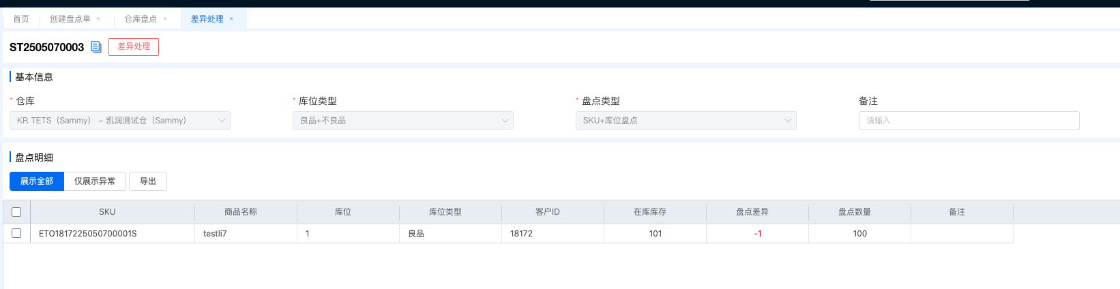
Task: Select the 展示全部 filter button
Action: tap(37, 181)
